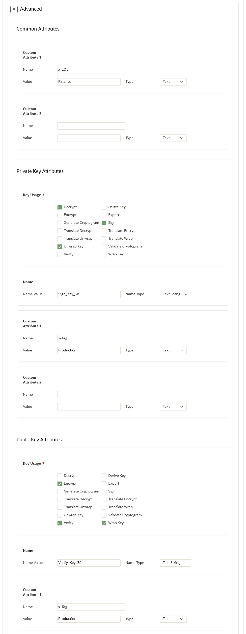Open Type dropdown for Common Custom Attribute 1
The height and width of the screenshot is (634, 246).
click(173, 82)
